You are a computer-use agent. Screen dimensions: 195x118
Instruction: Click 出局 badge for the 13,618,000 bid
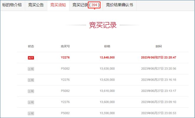click(x=31, y=91)
